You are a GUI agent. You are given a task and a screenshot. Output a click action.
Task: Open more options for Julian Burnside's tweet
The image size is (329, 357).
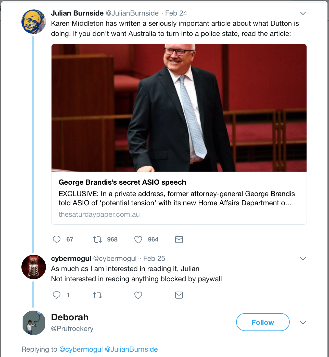coord(303,13)
